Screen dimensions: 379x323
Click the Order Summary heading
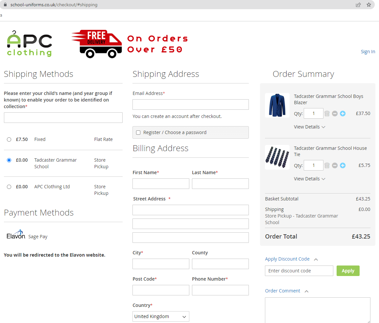point(303,74)
